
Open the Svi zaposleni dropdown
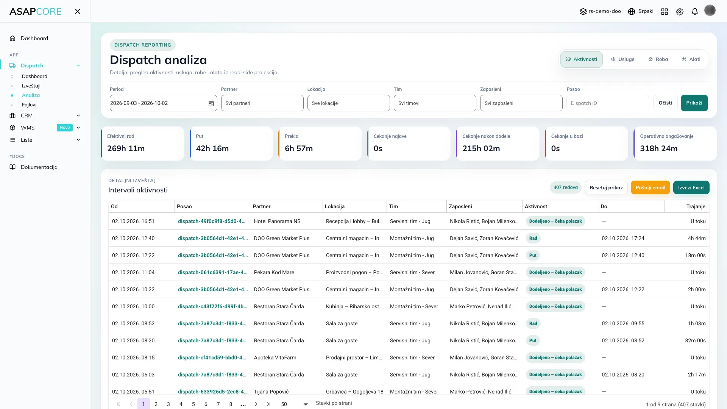[x=521, y=103]
